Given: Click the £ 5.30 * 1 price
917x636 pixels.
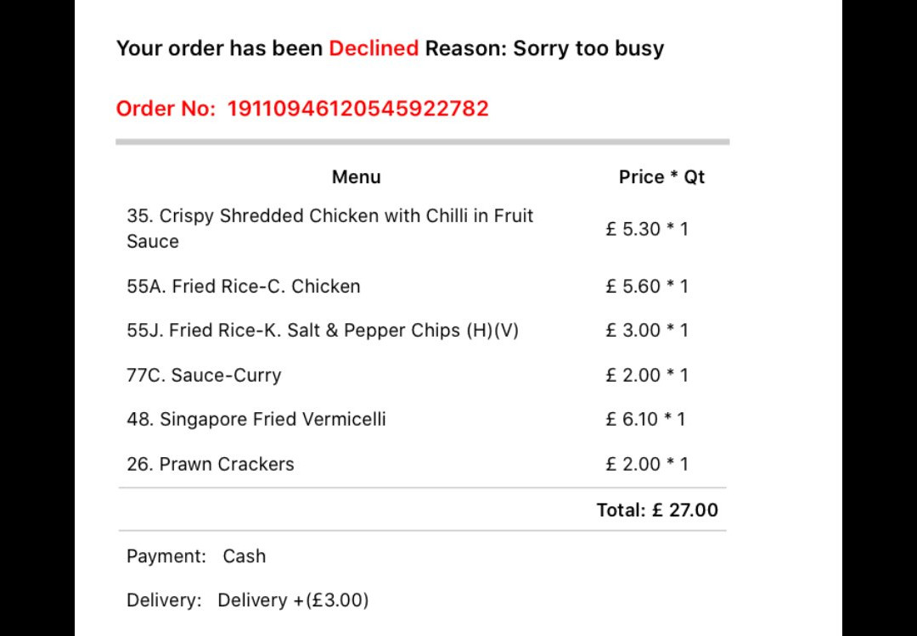Looking at the screenshot, I should click(646, 229).
